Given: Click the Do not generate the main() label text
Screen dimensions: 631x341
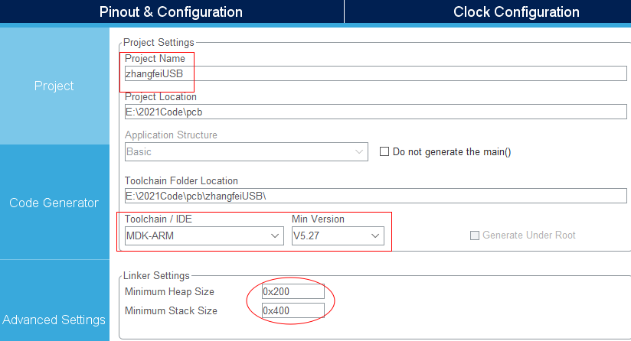Looking at the screenshot, I should [452, 152].
